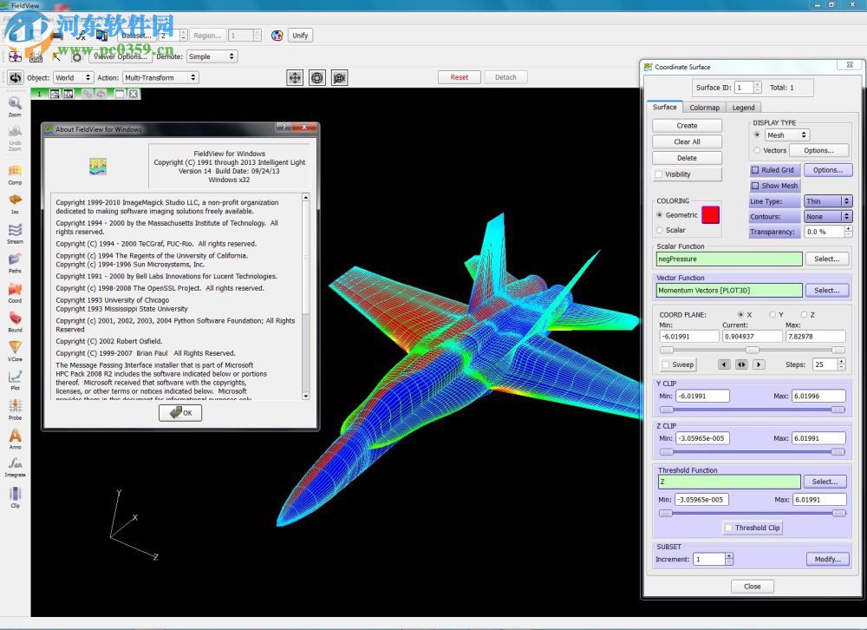867x630 pixels.
Task: Open the Paths particle panel
Action: coord(15,263)
